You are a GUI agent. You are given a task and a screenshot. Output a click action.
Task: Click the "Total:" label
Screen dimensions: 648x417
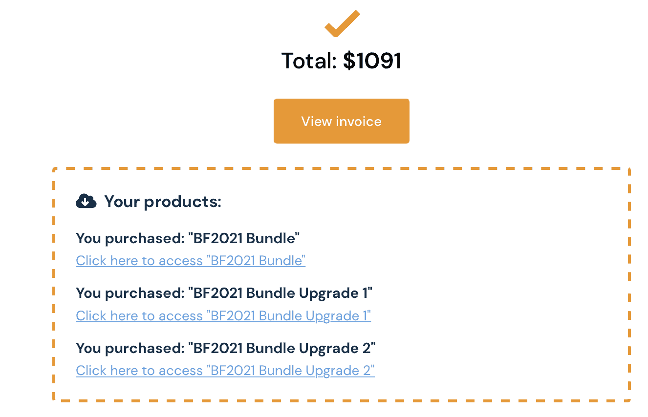309,61
